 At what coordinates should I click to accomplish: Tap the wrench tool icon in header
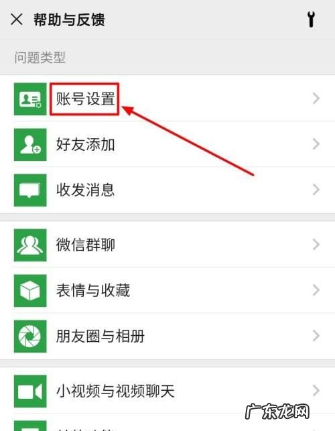click(x=311, y=19)
